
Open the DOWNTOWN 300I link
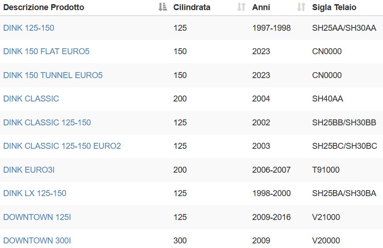coord(37,241)
